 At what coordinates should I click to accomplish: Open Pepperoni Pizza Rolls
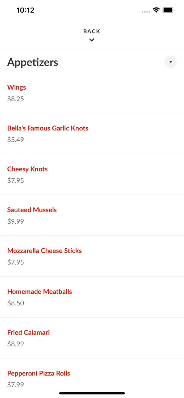tap(38, 373)
